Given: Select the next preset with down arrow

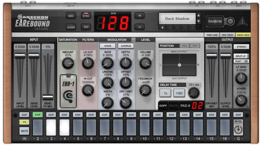Looking at the screenshot, I should [x=199, y=21].
